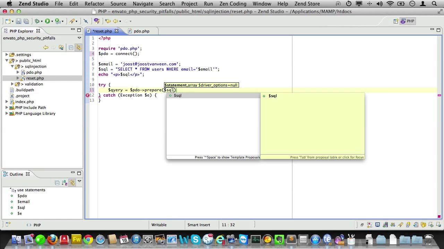Select $email in the Outline
Image resolution: width=444 pixels, height=249 pixels.
coord(24,202)
